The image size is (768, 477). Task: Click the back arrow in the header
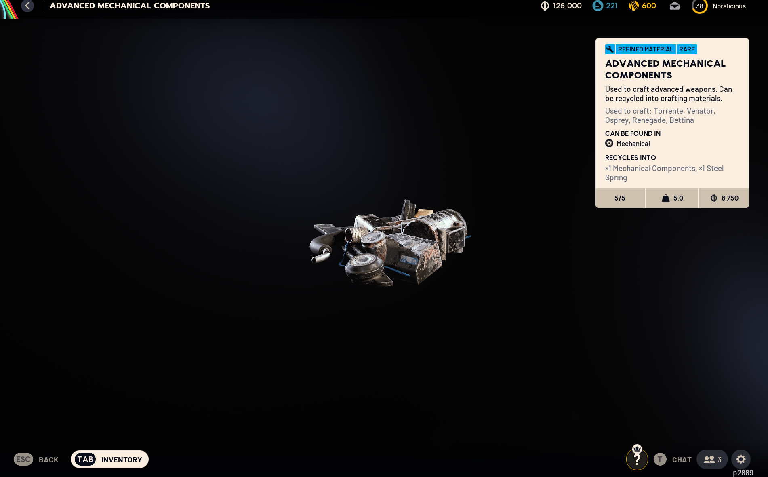(x=27, y=6)
